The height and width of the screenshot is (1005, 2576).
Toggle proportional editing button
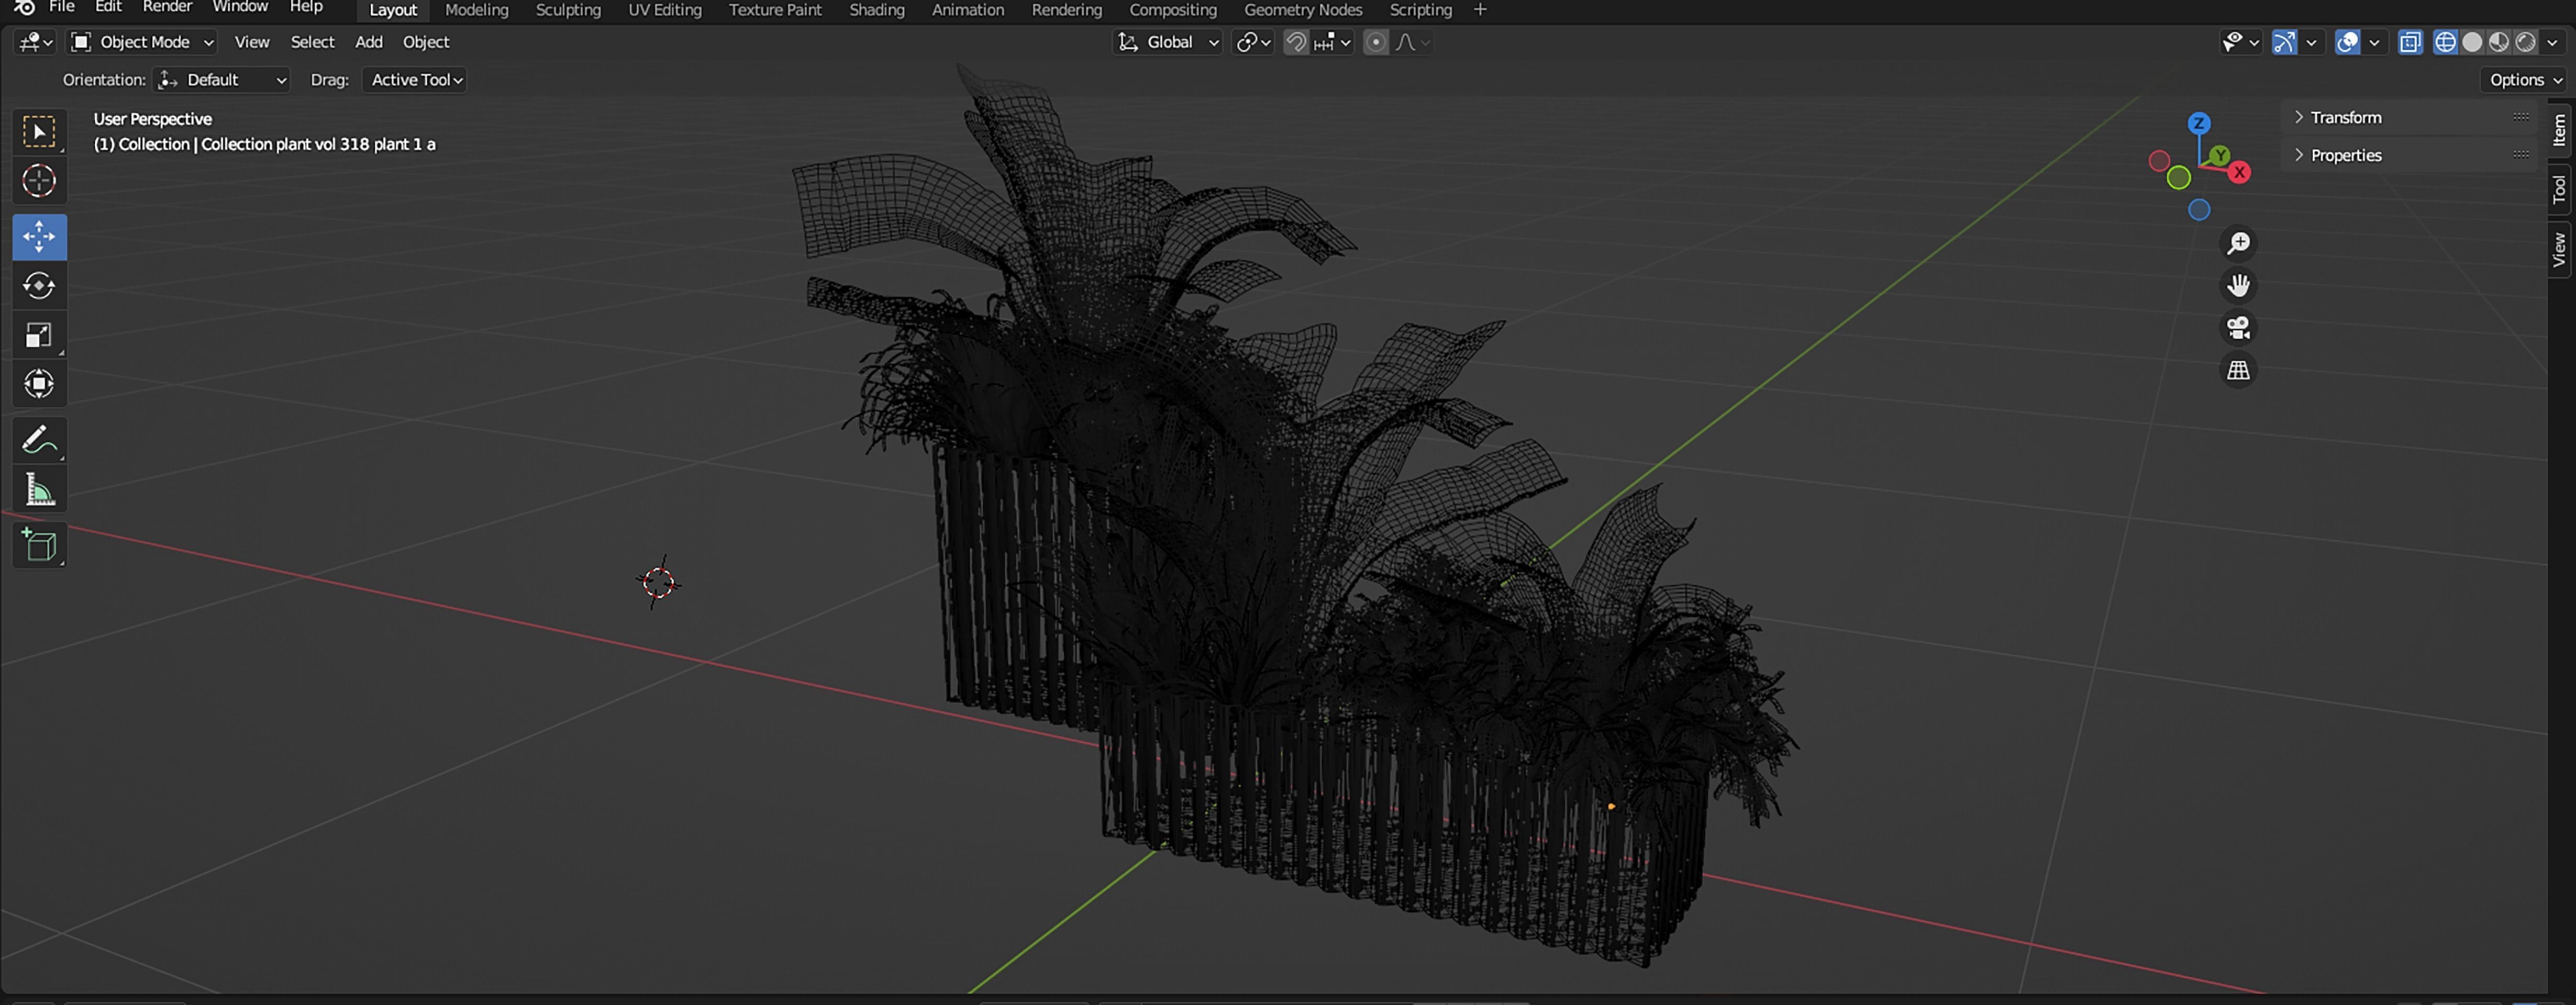1376,42
